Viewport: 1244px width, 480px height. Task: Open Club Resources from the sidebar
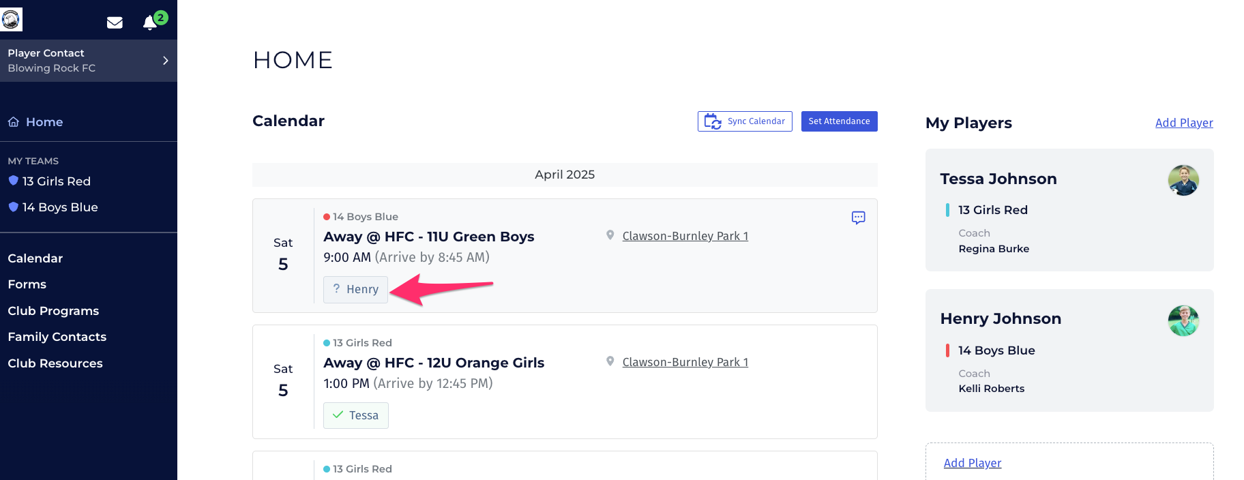55,363
